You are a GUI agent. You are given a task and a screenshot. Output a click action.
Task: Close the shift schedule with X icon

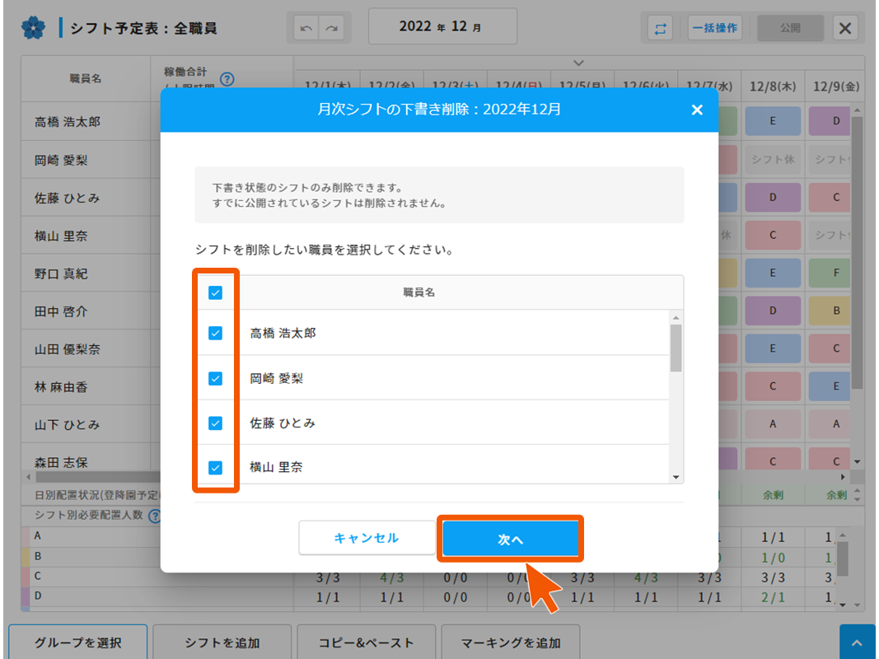[845, 28]
